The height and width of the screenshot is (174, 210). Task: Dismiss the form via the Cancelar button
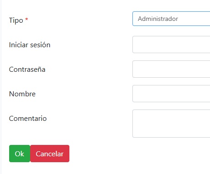50,154
